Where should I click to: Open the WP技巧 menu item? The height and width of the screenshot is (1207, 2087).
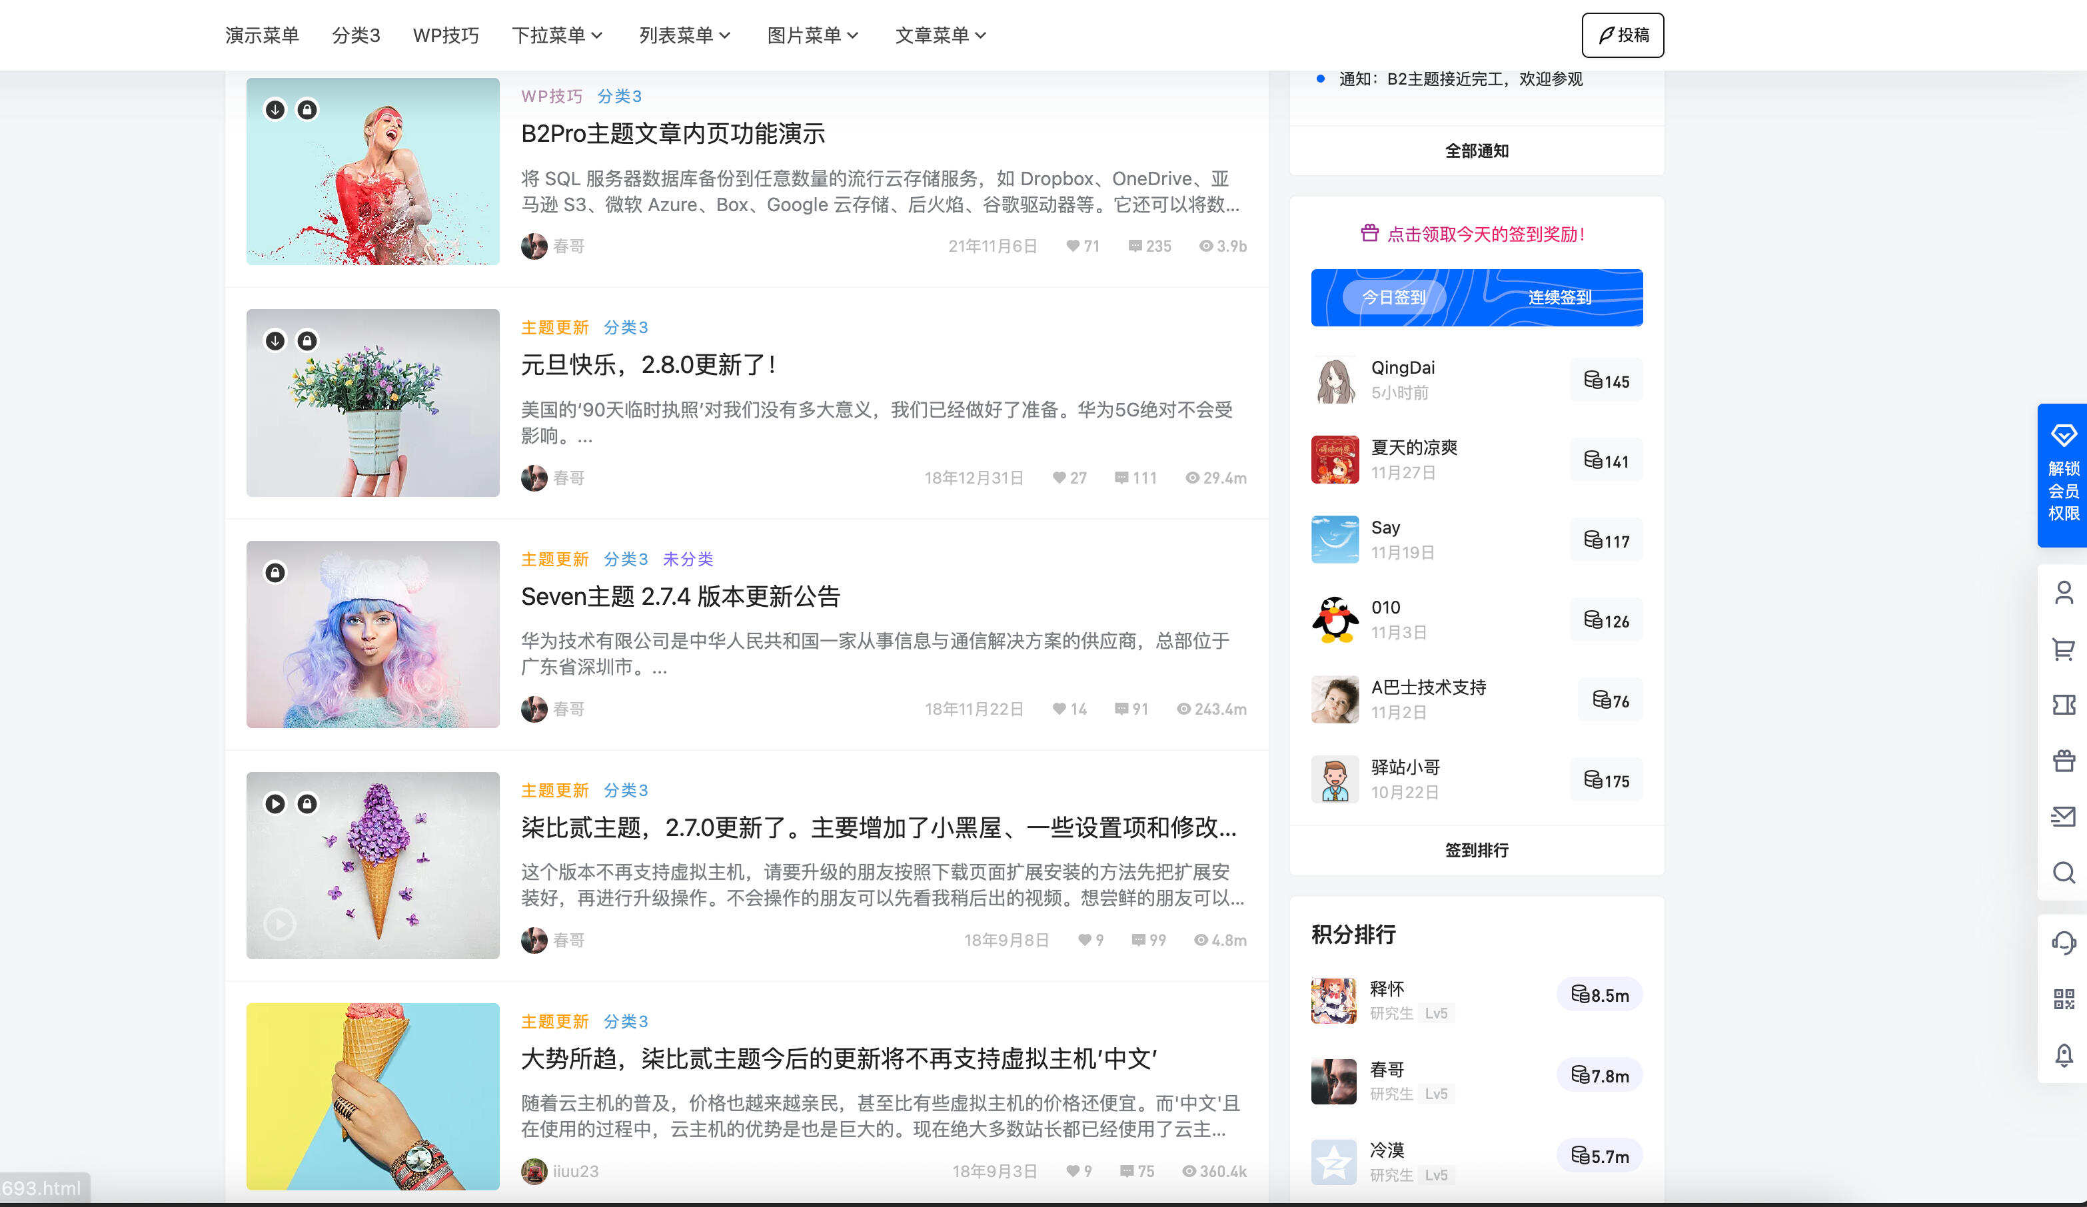(446, 35)
